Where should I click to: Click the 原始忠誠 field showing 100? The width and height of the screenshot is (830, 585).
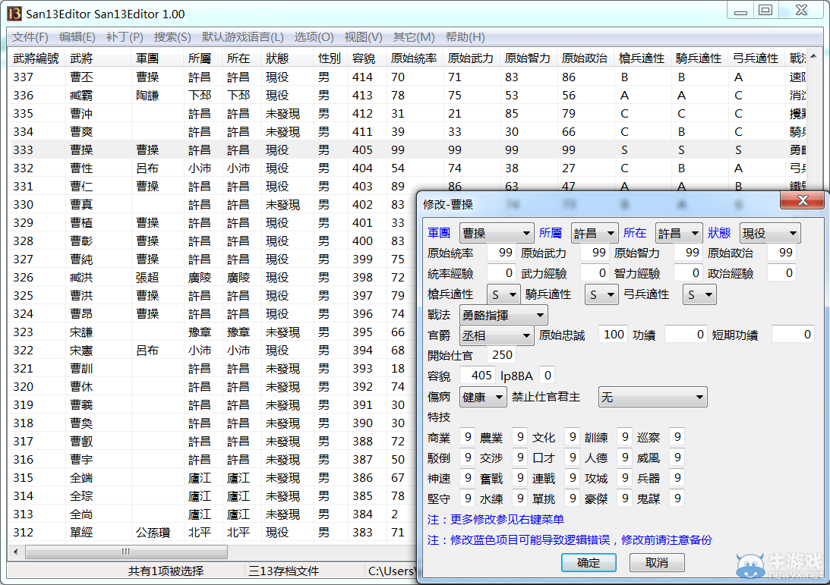coord(613,335)
